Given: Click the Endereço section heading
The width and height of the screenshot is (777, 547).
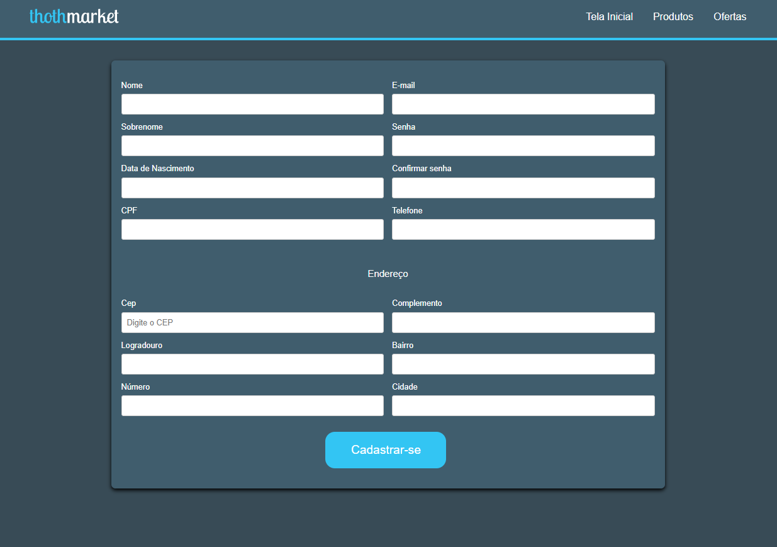Looking at the screenshot, I should click(388, 274).
